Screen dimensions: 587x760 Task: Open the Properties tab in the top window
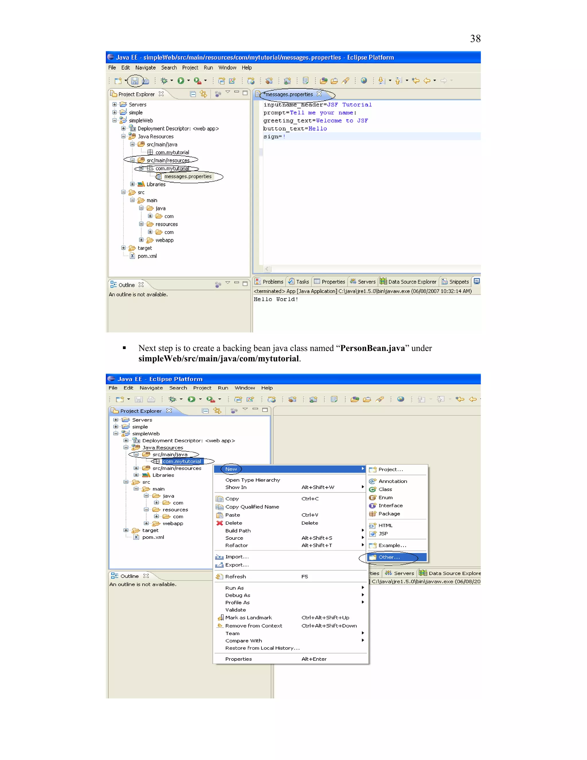coord(330,282)
